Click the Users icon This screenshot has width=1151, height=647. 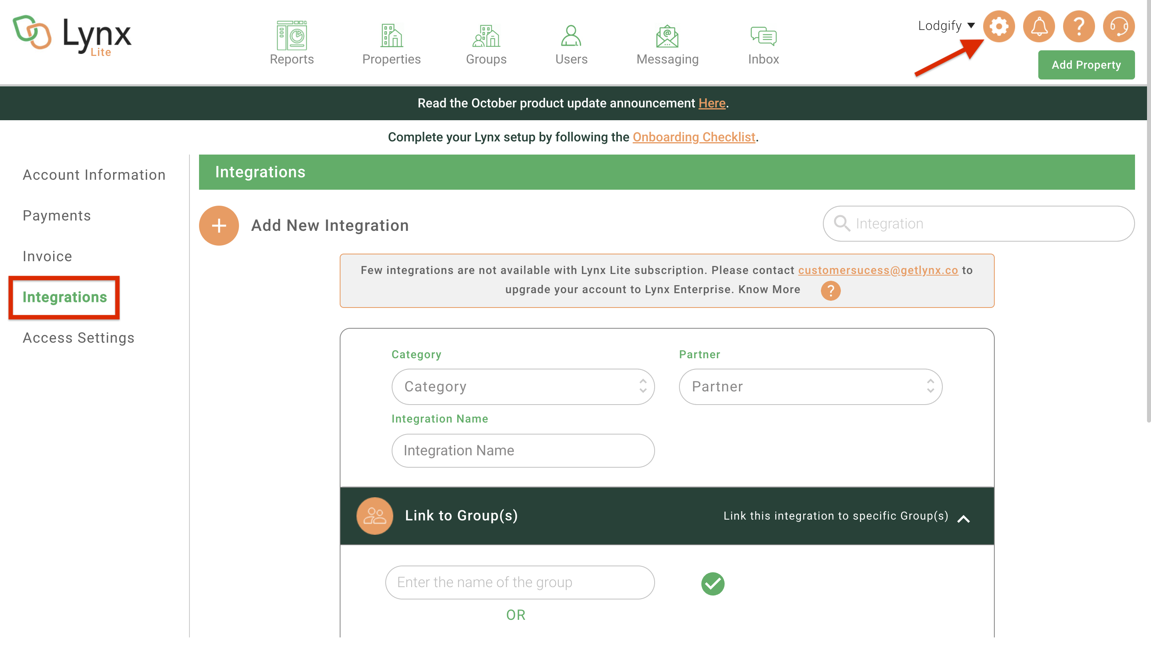coord(571,36)
